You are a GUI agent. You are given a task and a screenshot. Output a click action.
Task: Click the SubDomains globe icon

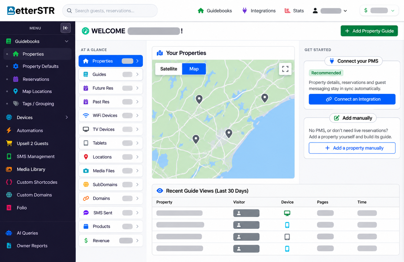pyautogui.click(x=86, y=185)
